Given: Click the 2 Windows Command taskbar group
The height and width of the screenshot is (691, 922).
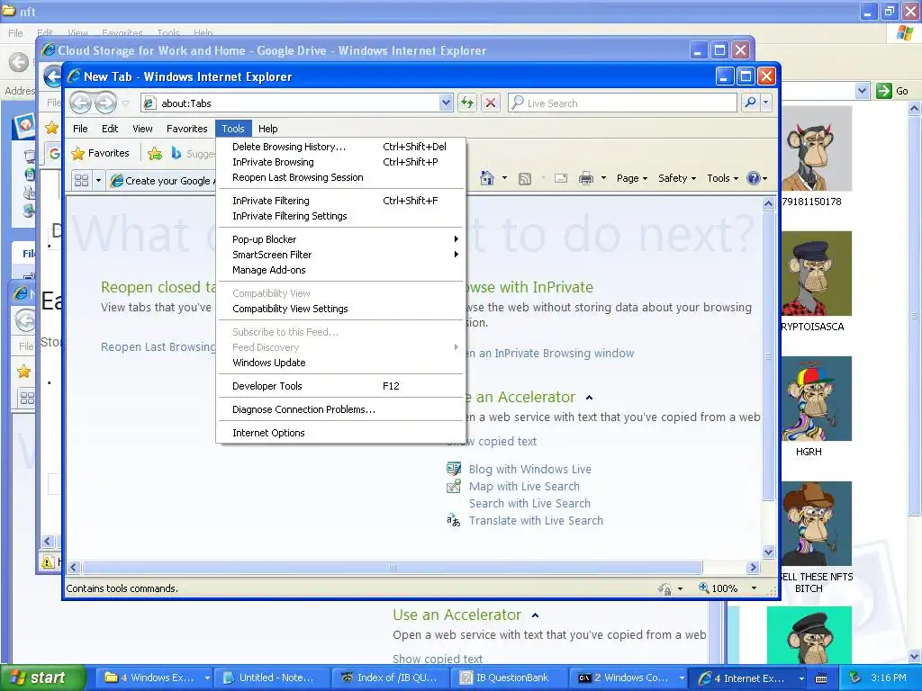Looking at the screenshot, I should tap(628, 678).
